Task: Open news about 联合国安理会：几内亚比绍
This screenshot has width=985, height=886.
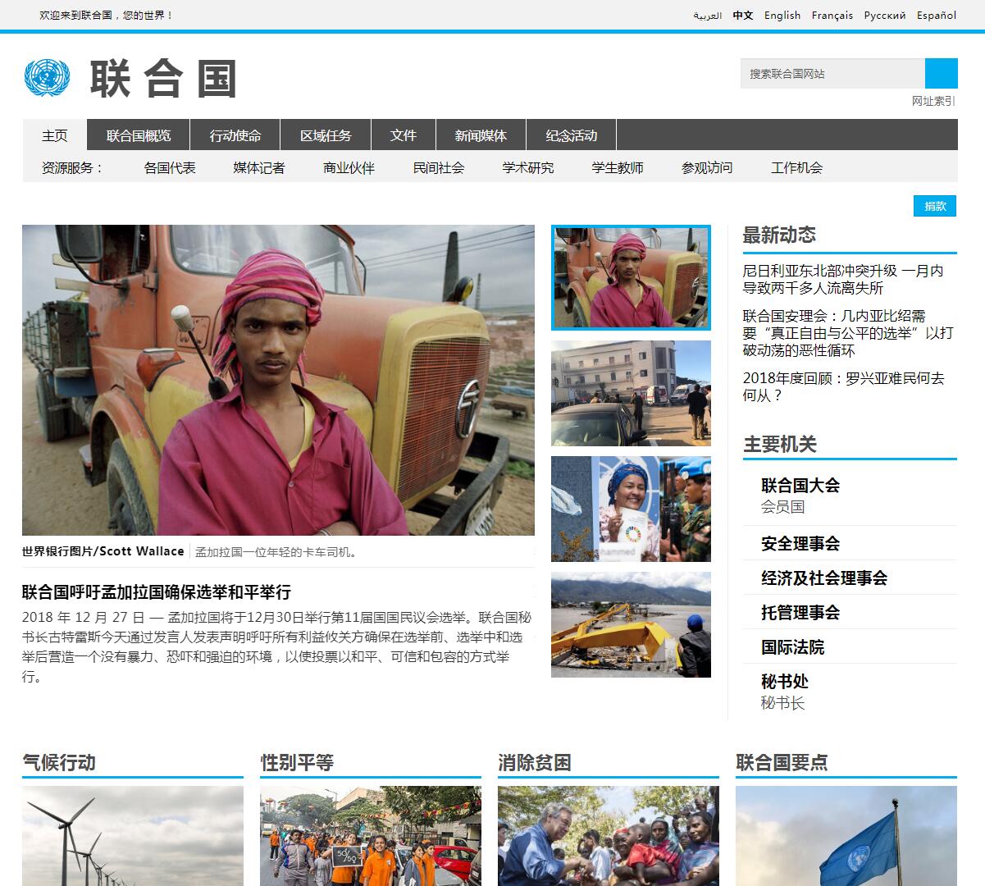Action: click(x=848, y=333)
